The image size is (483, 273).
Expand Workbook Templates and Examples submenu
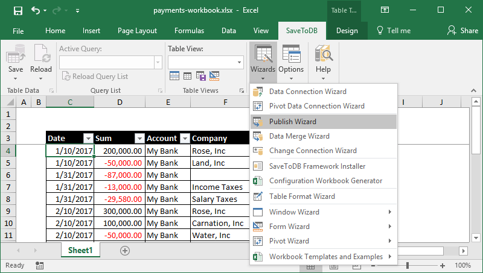[x=324, y=257]
